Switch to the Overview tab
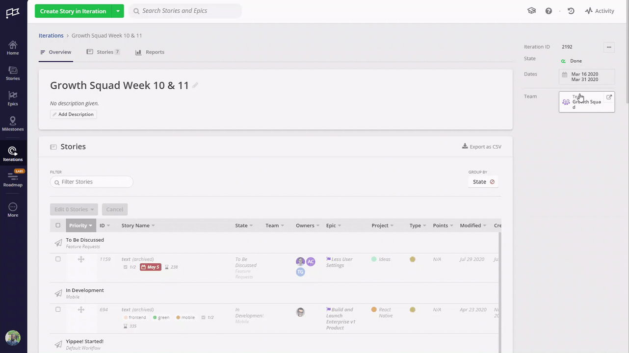The width and height of the screenshot is (629, 353). (56, 52)
